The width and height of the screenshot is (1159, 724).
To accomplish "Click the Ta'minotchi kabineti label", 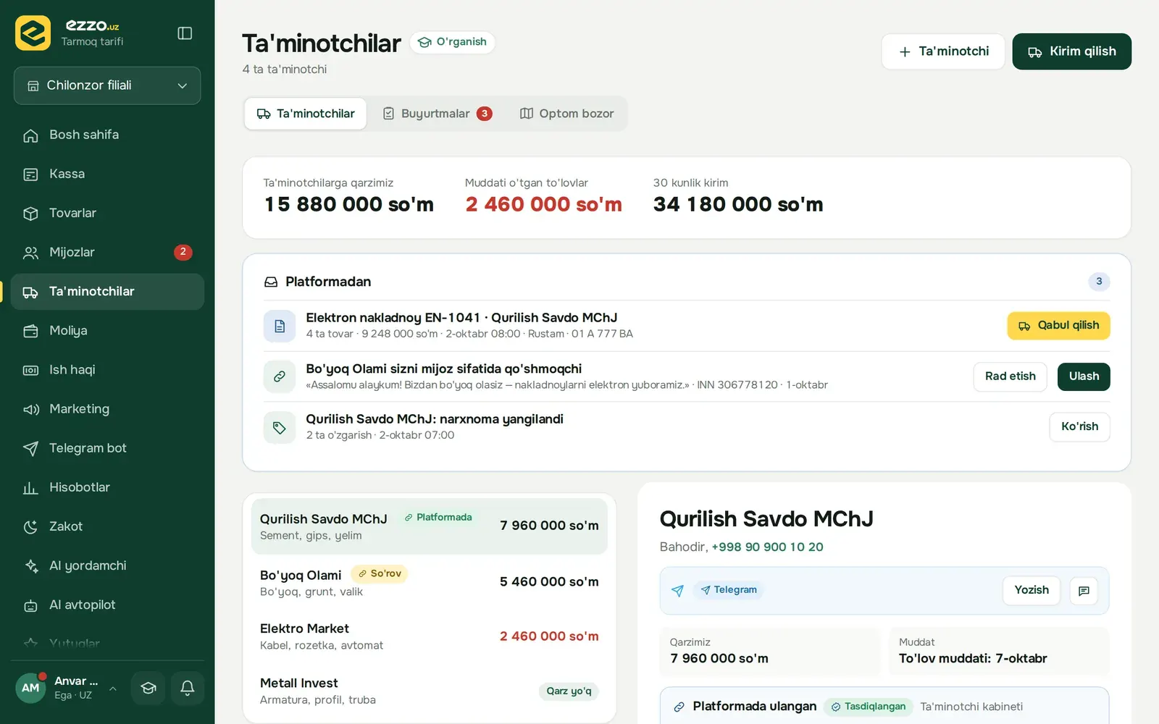I will point(971,707).
